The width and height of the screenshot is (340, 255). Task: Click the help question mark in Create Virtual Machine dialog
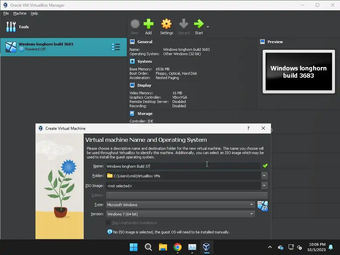pyautogui.click(x=248, y=128)
